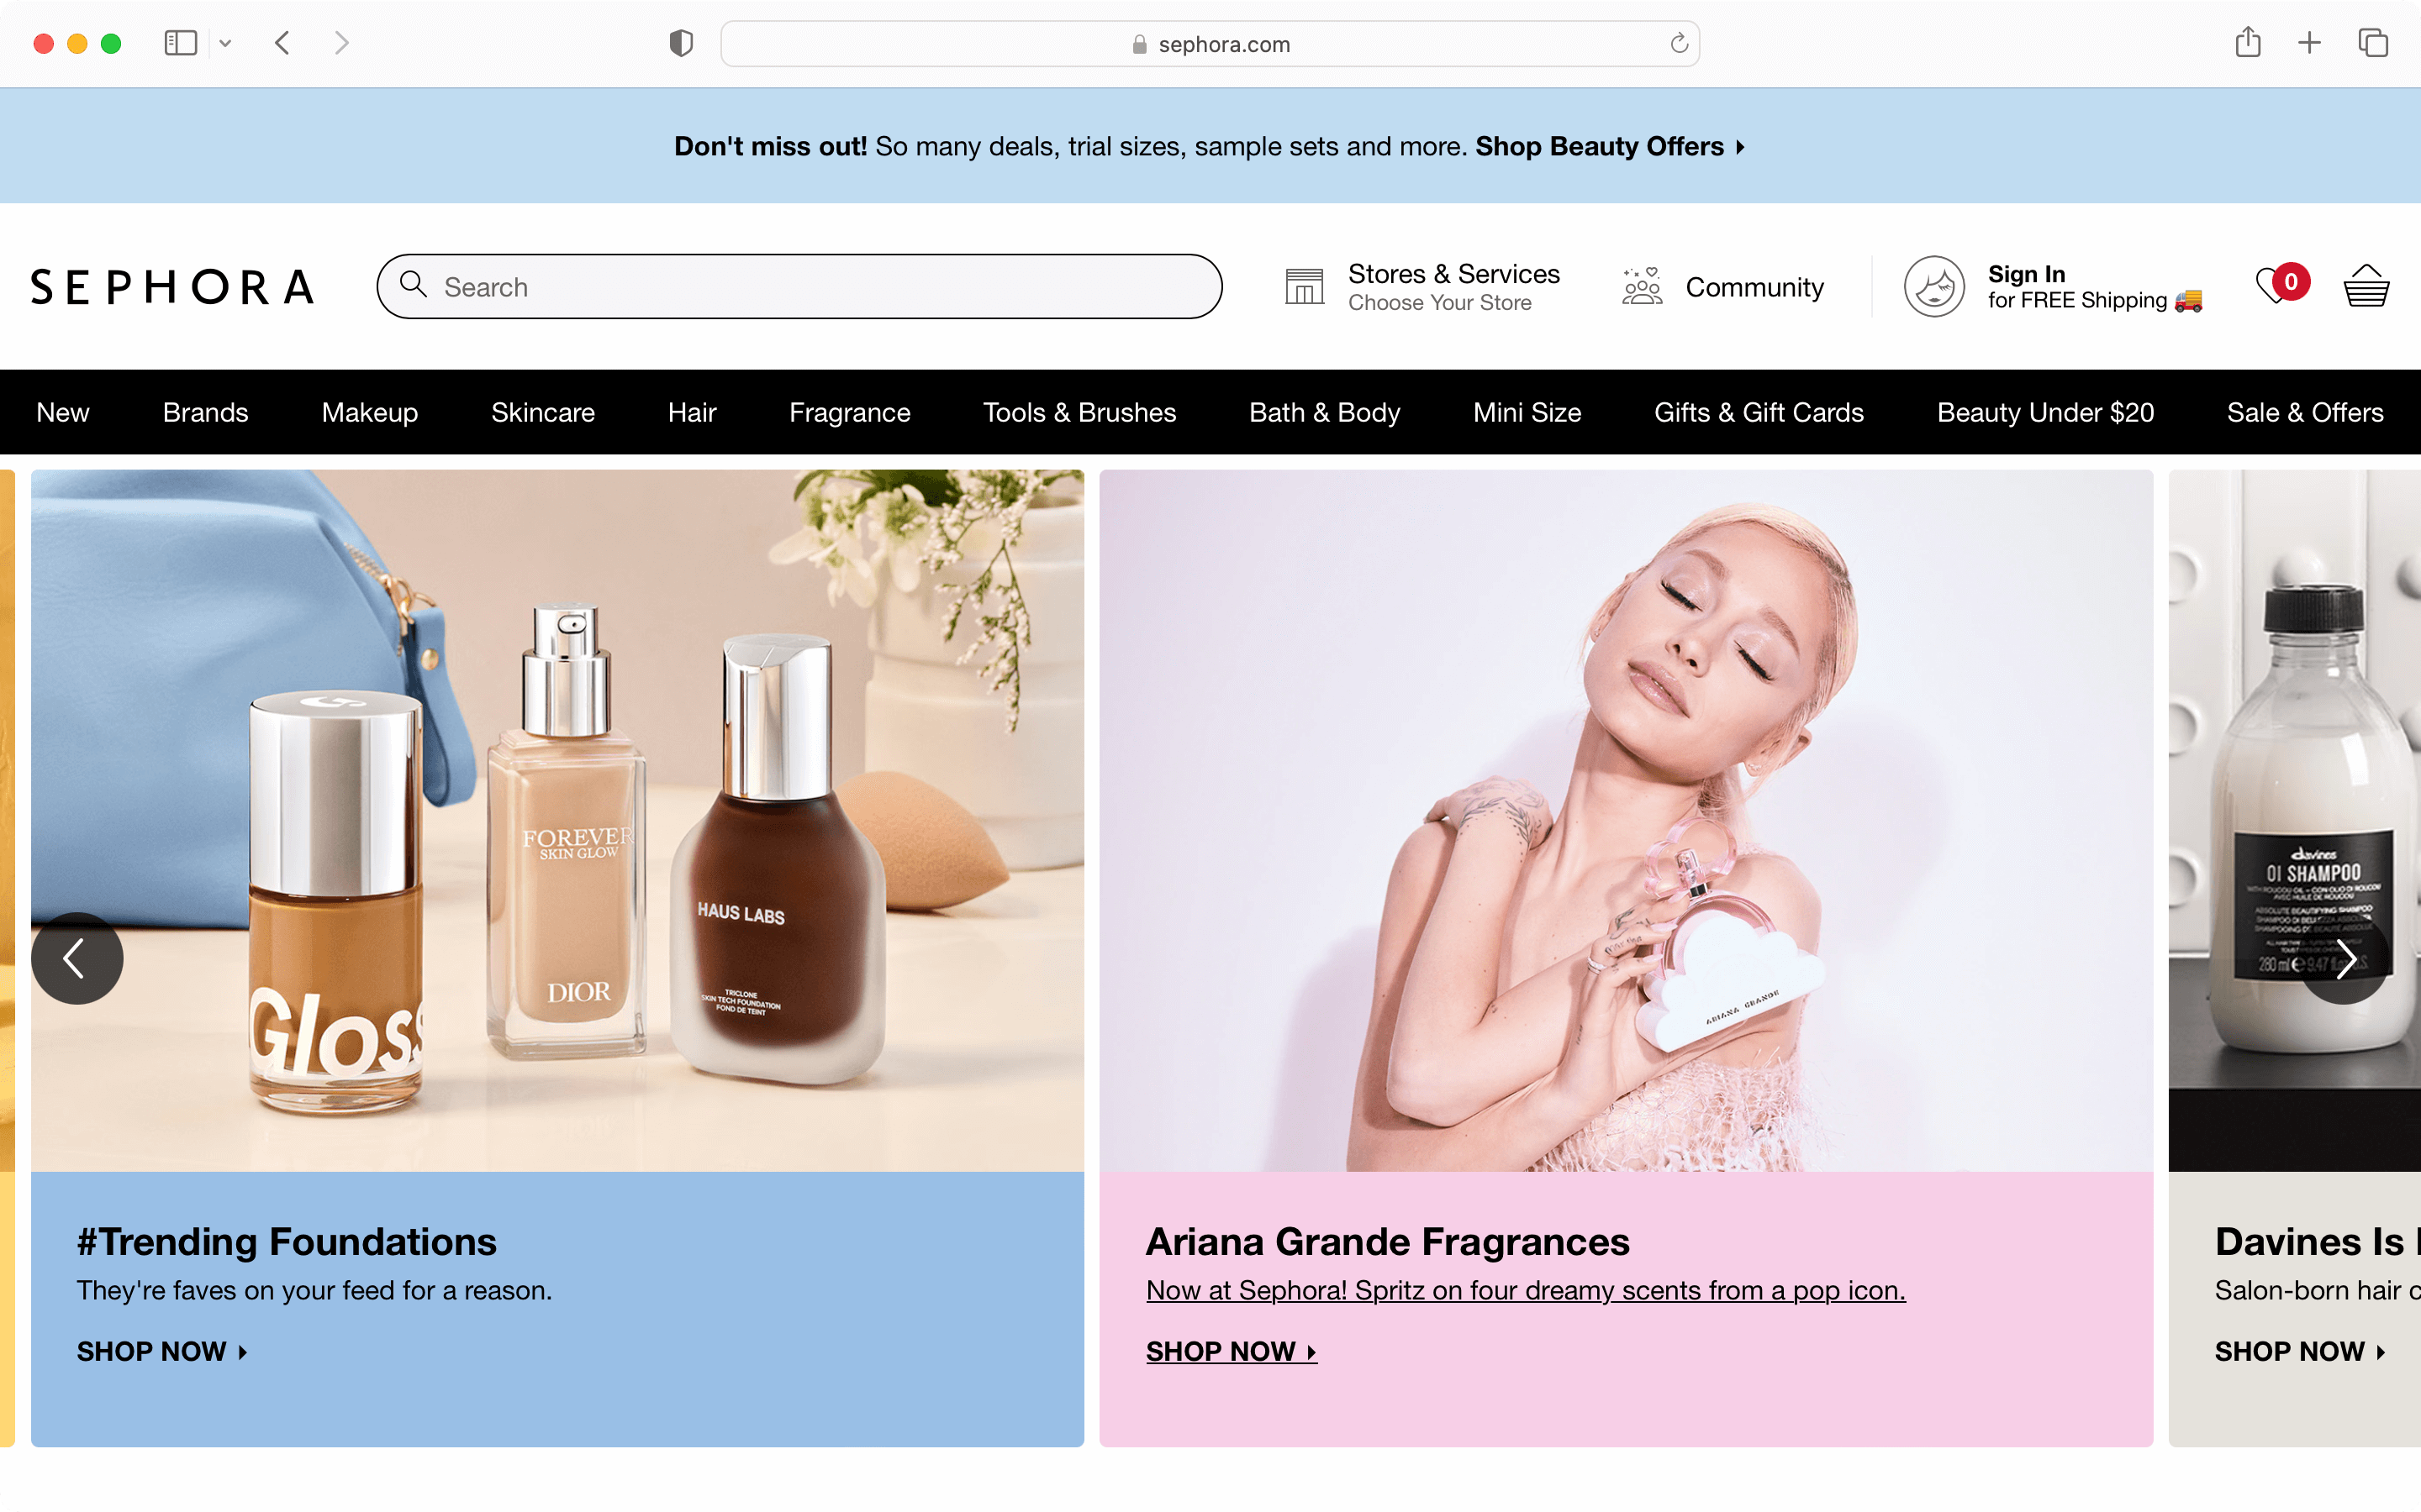Click the privacy shield icon in address bar
This screenshot has height=1512, width=2421.
tap(680, 44)
